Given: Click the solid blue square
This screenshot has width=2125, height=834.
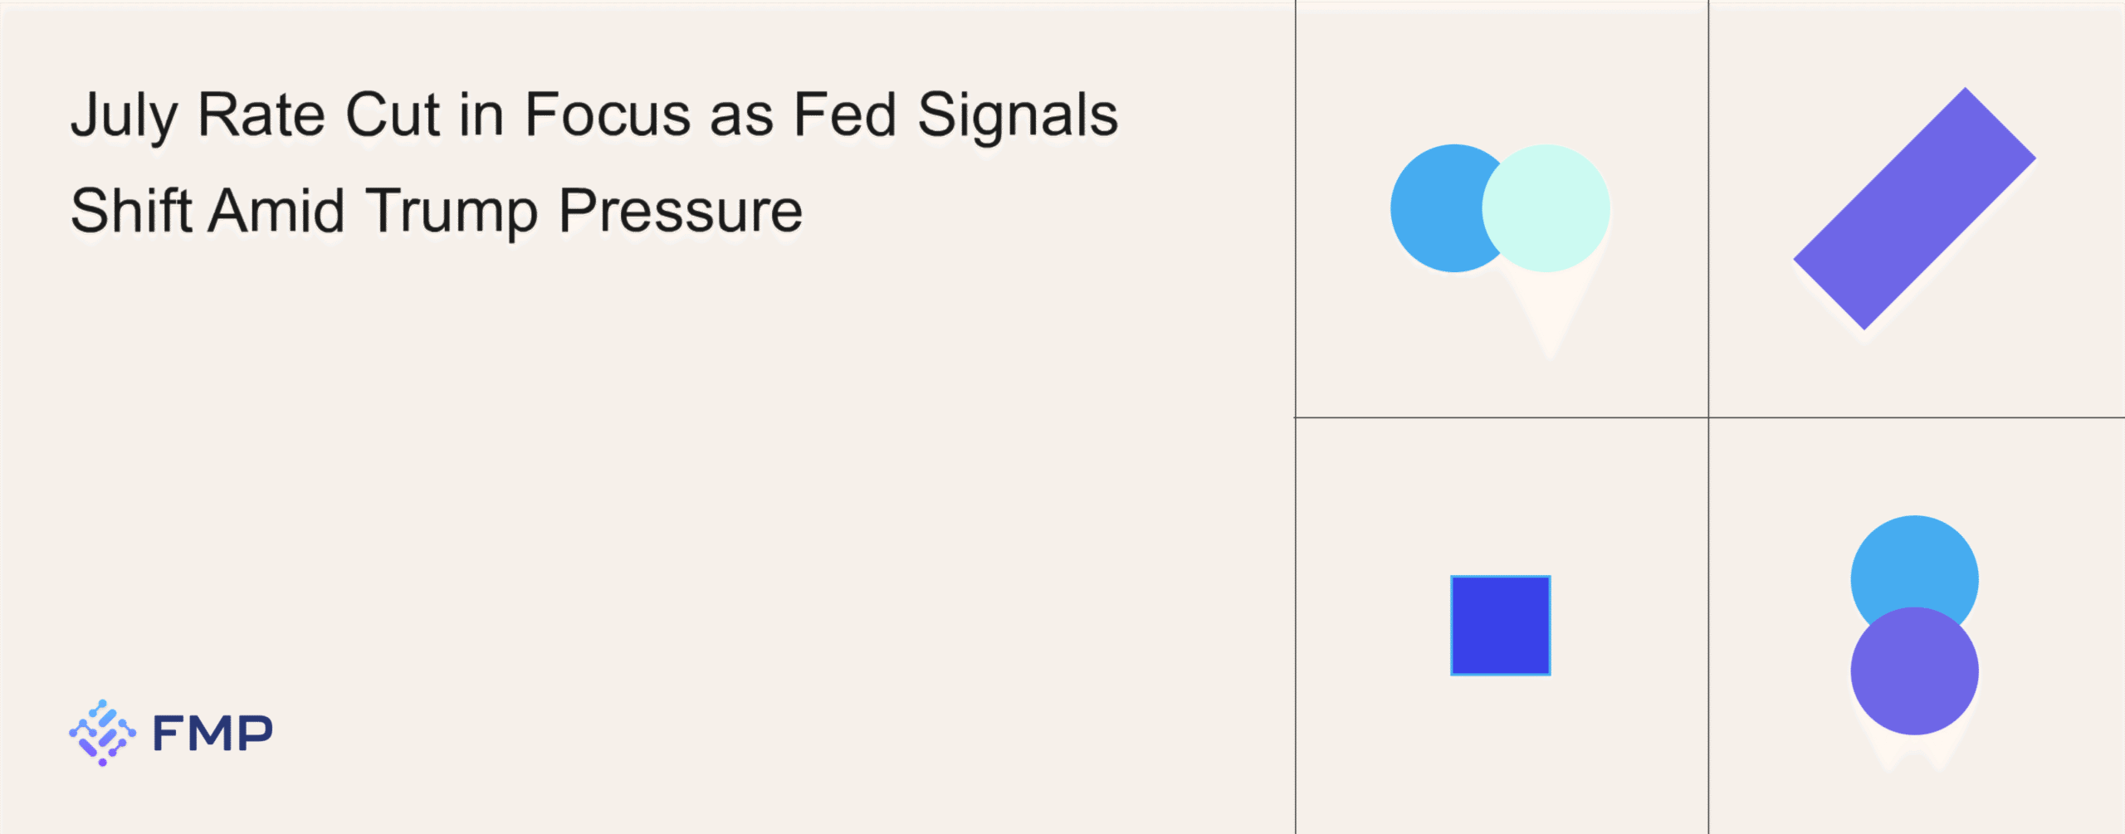Looking at the screenshot, I should point(1500,626).
